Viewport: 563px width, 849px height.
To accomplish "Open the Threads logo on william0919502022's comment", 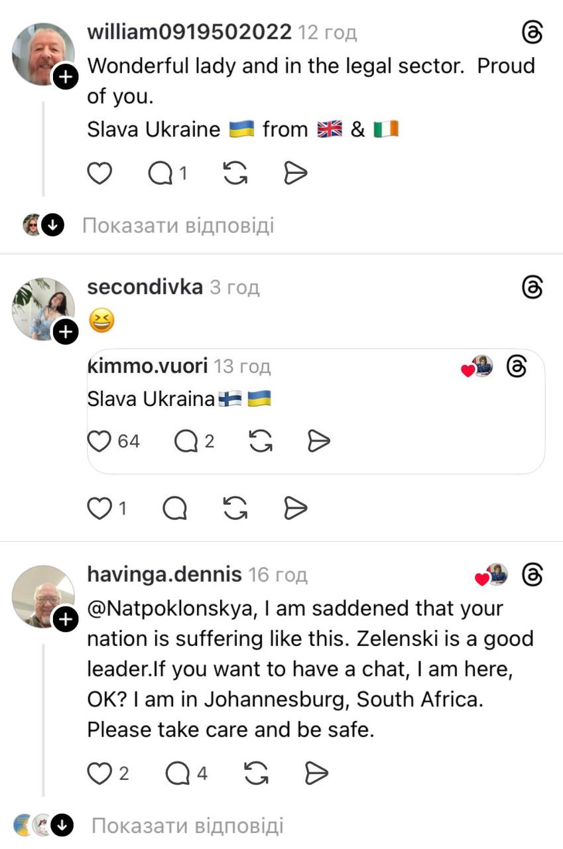I will coord(532,32).
